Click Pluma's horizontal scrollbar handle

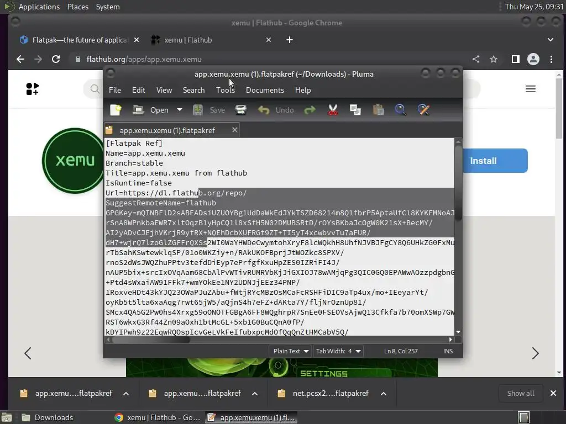coord(150,340)
